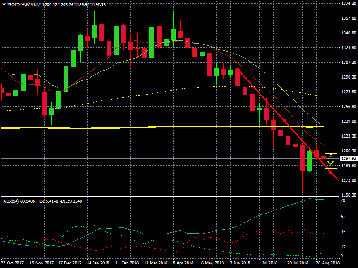Viewport: 358px width, 268px height.
Task: Select the red trendline's middle anchor point
Action: click(285, 121)
